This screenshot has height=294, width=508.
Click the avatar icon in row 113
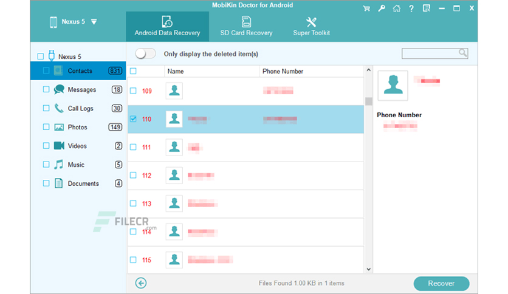[174, 203]
